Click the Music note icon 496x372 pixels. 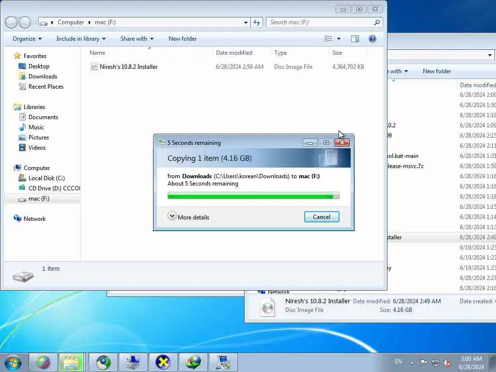tap(22, 127)
